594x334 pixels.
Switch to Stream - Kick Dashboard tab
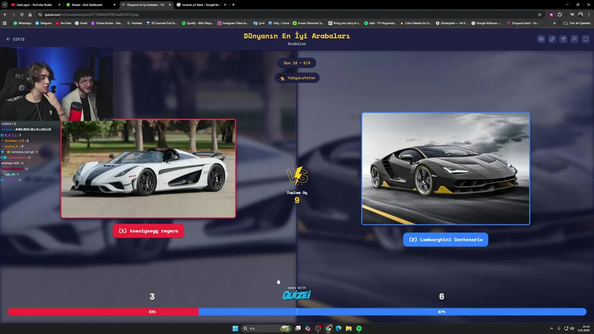click(87, 5)
